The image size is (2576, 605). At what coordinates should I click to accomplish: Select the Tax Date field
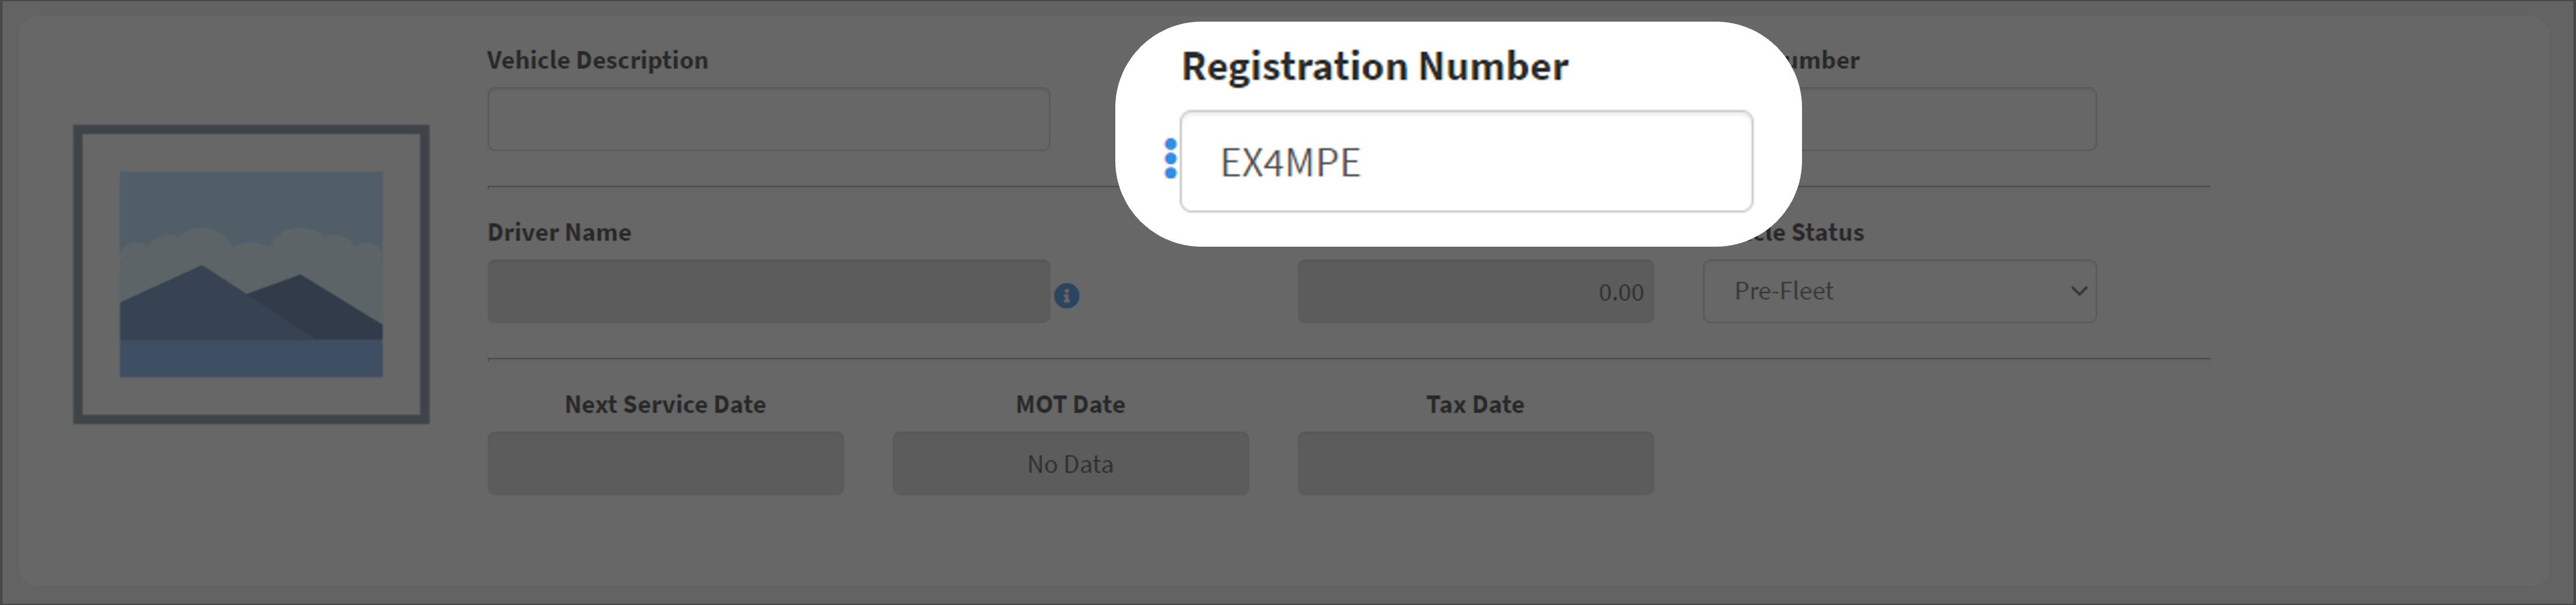click(1476, 463)
